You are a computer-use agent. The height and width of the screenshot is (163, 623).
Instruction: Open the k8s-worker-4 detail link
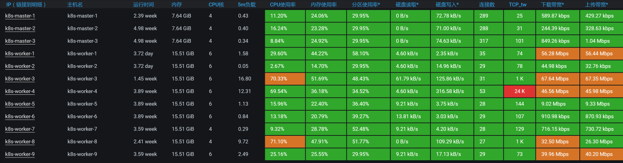20,91
